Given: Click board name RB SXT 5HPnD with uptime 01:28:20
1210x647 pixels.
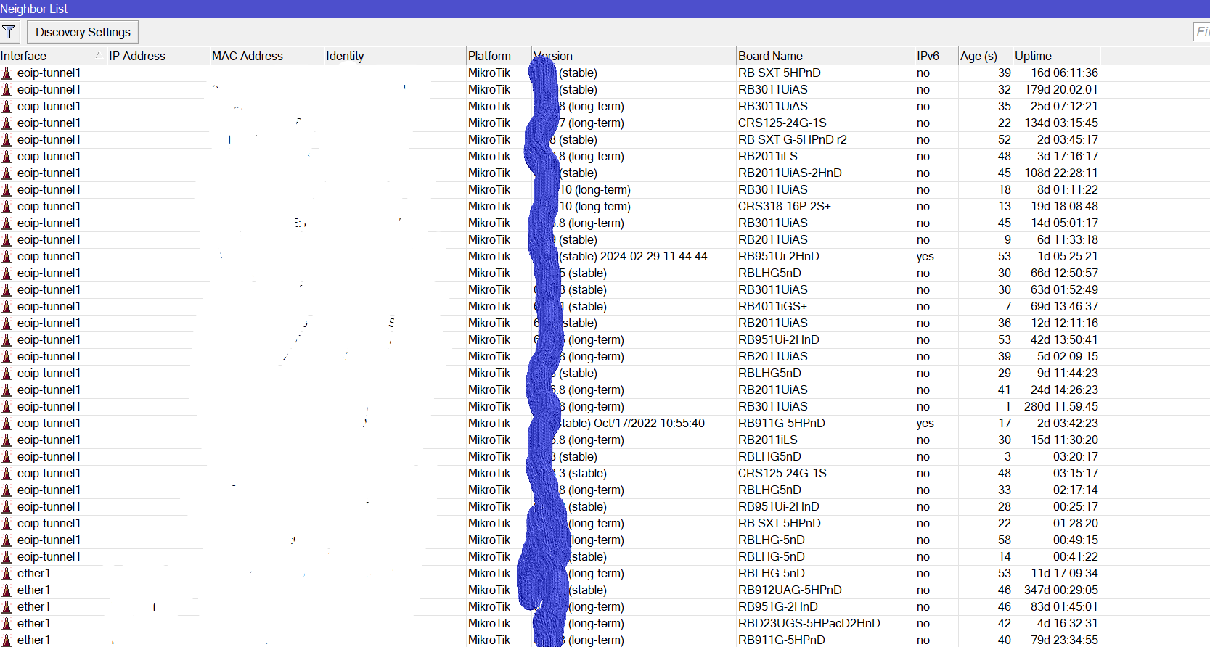Looking at the screenshot, I should coord(780,523).
